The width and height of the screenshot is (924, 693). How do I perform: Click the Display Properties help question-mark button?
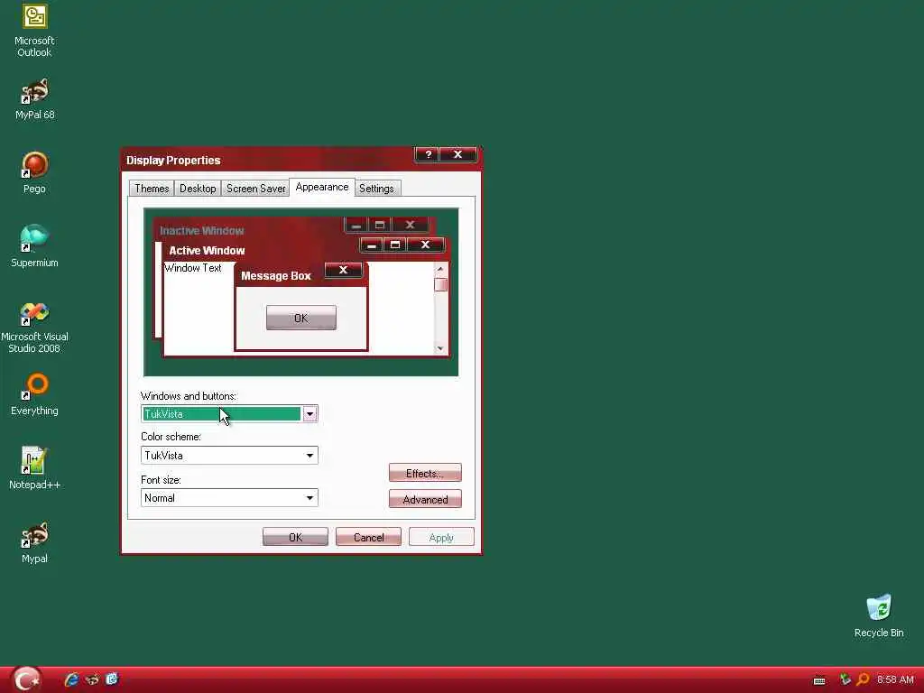pos(428,154)
